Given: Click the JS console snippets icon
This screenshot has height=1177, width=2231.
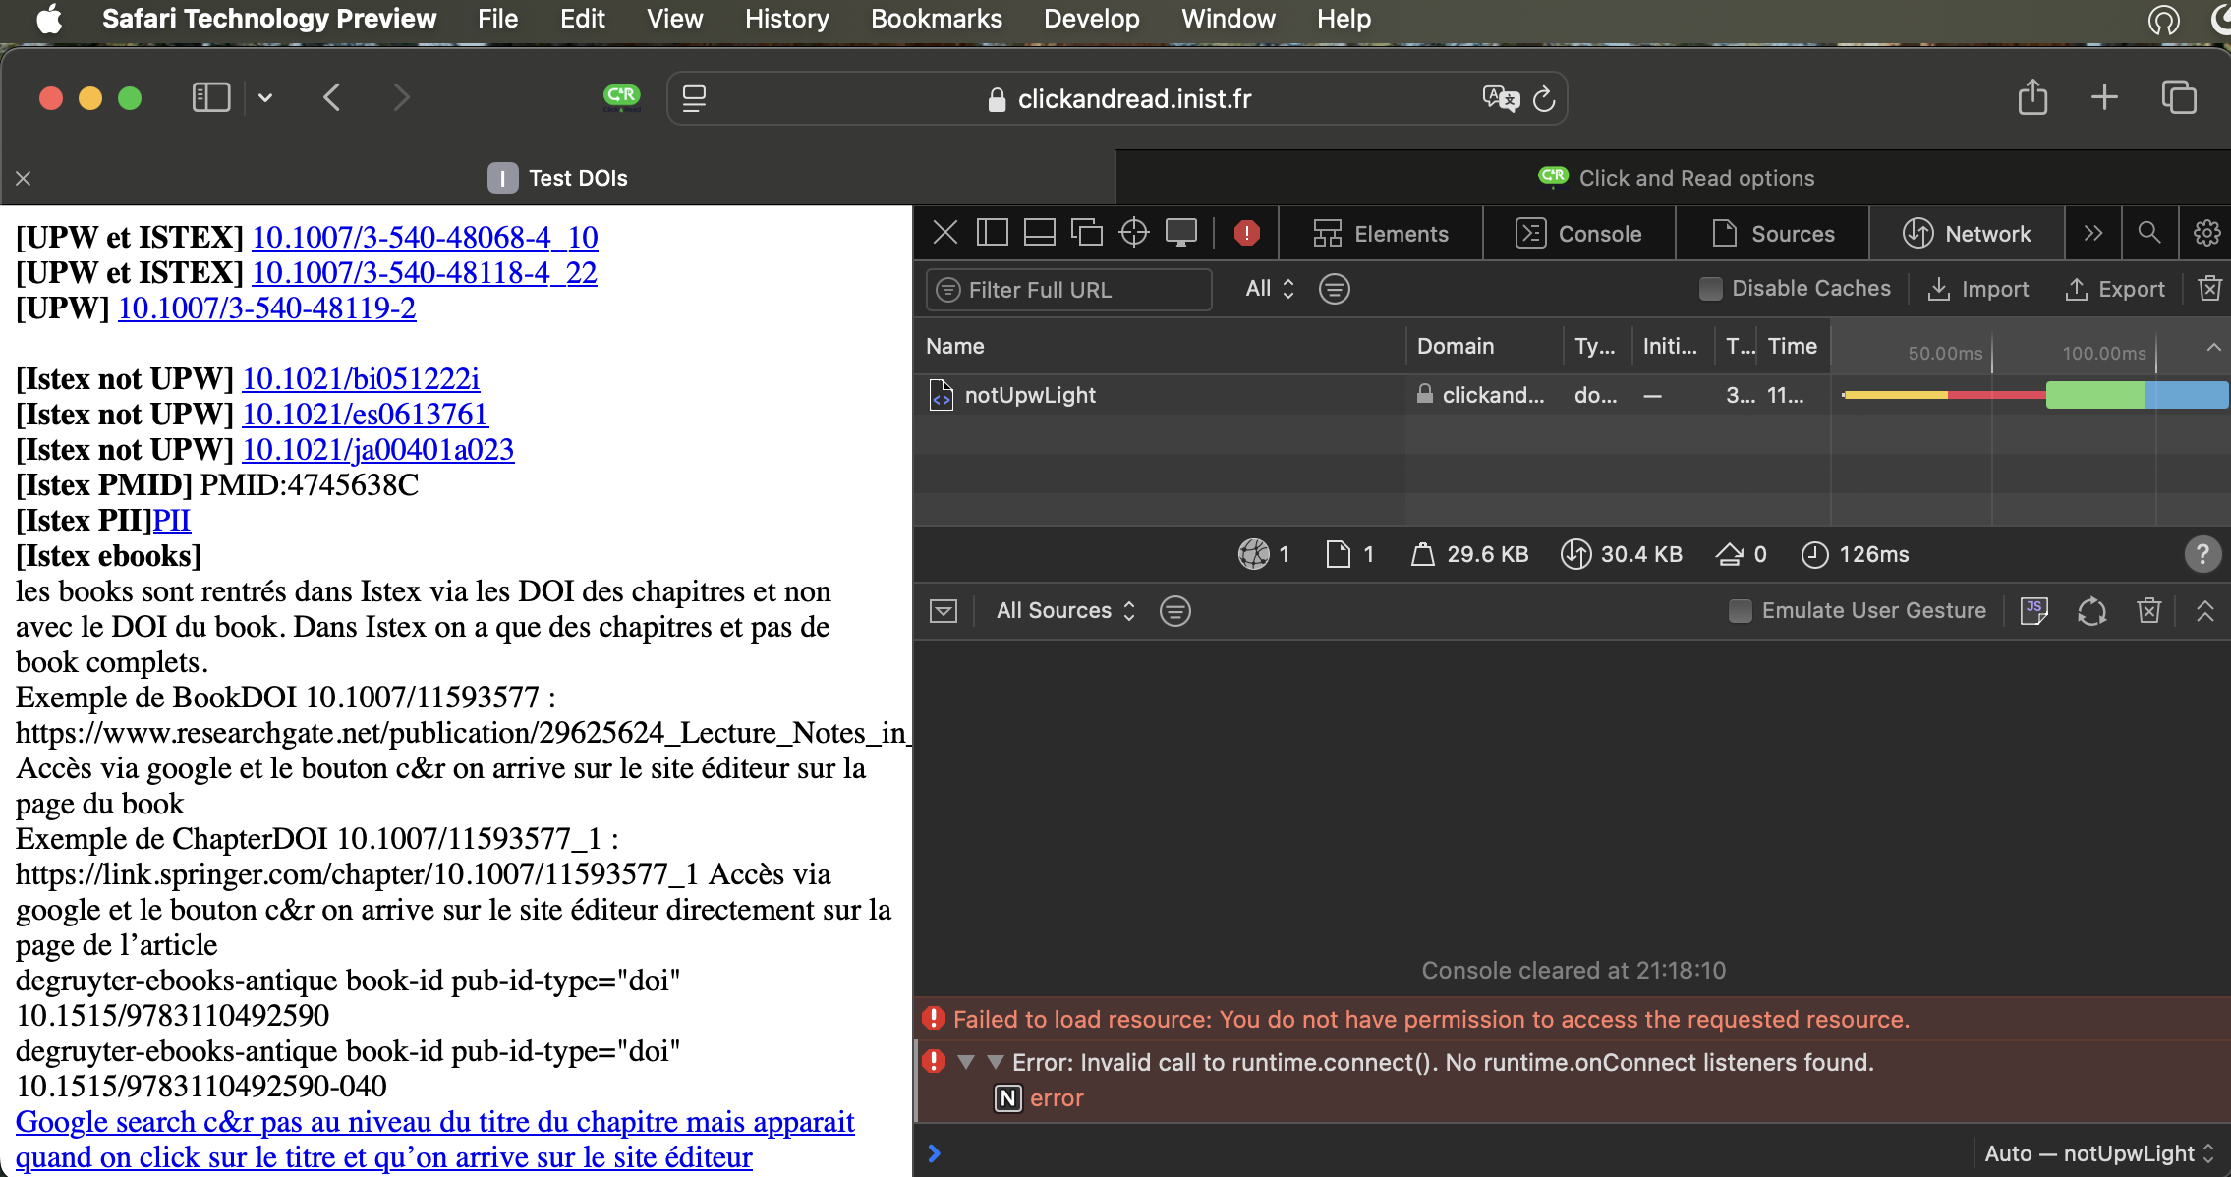Looking at the screenshot, I should (x=2033, y=611).
